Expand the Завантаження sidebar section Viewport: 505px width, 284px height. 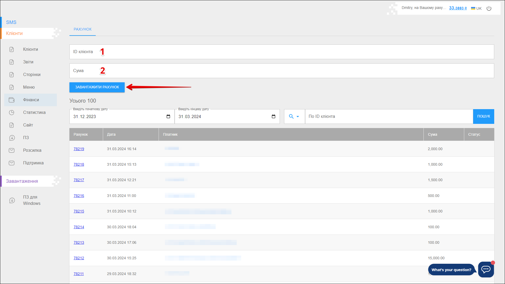tap(22, 181)
